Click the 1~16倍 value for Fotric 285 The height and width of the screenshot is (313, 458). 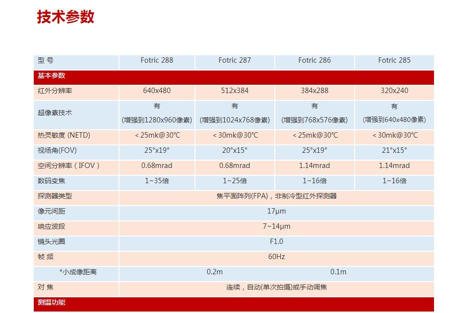(394, 181)
